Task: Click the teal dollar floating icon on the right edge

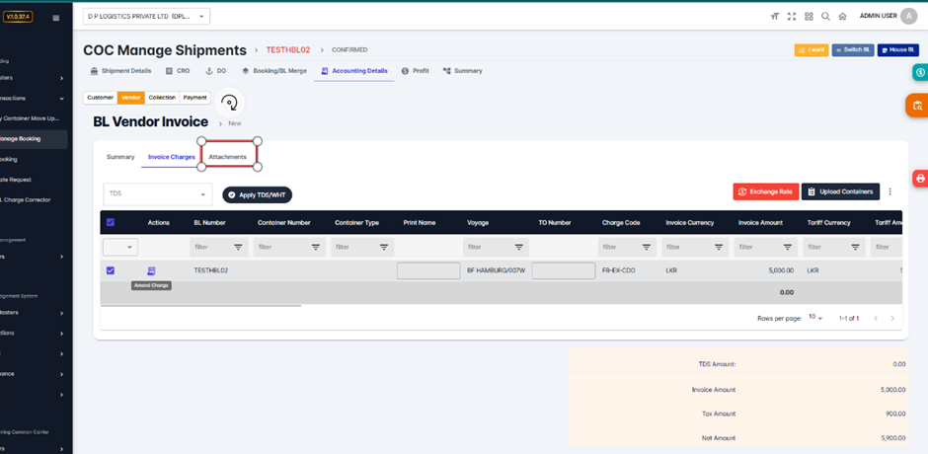Action: (x=919, y=72)
